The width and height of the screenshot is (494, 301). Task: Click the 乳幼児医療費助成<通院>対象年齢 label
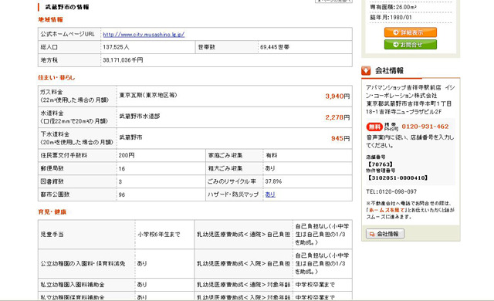tap(244, 285)
